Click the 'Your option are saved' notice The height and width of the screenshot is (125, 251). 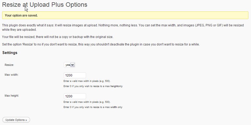[125, 15]
